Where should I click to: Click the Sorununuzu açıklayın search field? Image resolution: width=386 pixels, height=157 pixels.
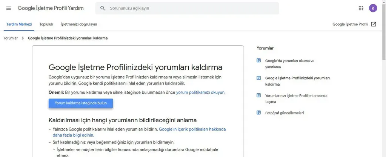coord(187,8)
